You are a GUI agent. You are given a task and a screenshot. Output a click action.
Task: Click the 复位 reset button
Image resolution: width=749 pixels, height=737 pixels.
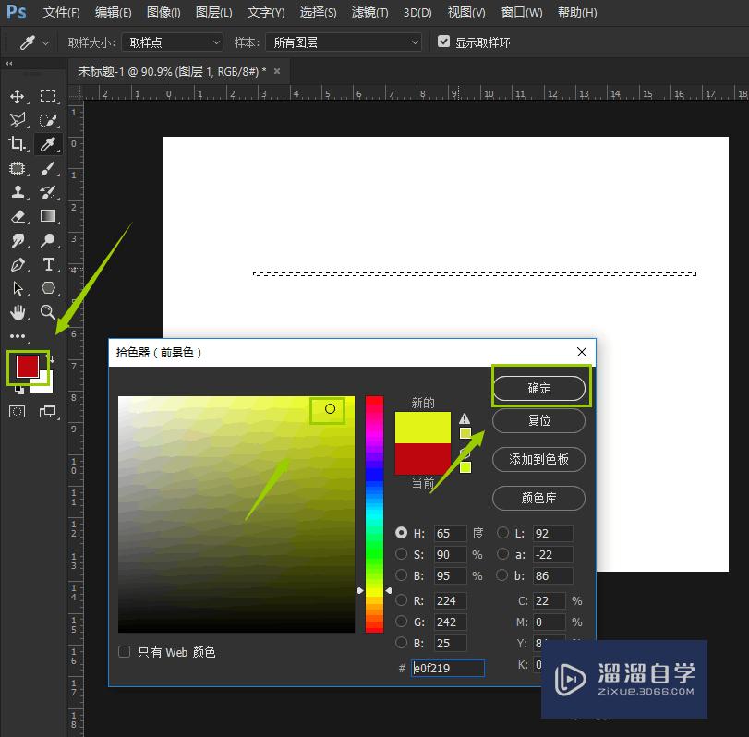coord(538,421)
